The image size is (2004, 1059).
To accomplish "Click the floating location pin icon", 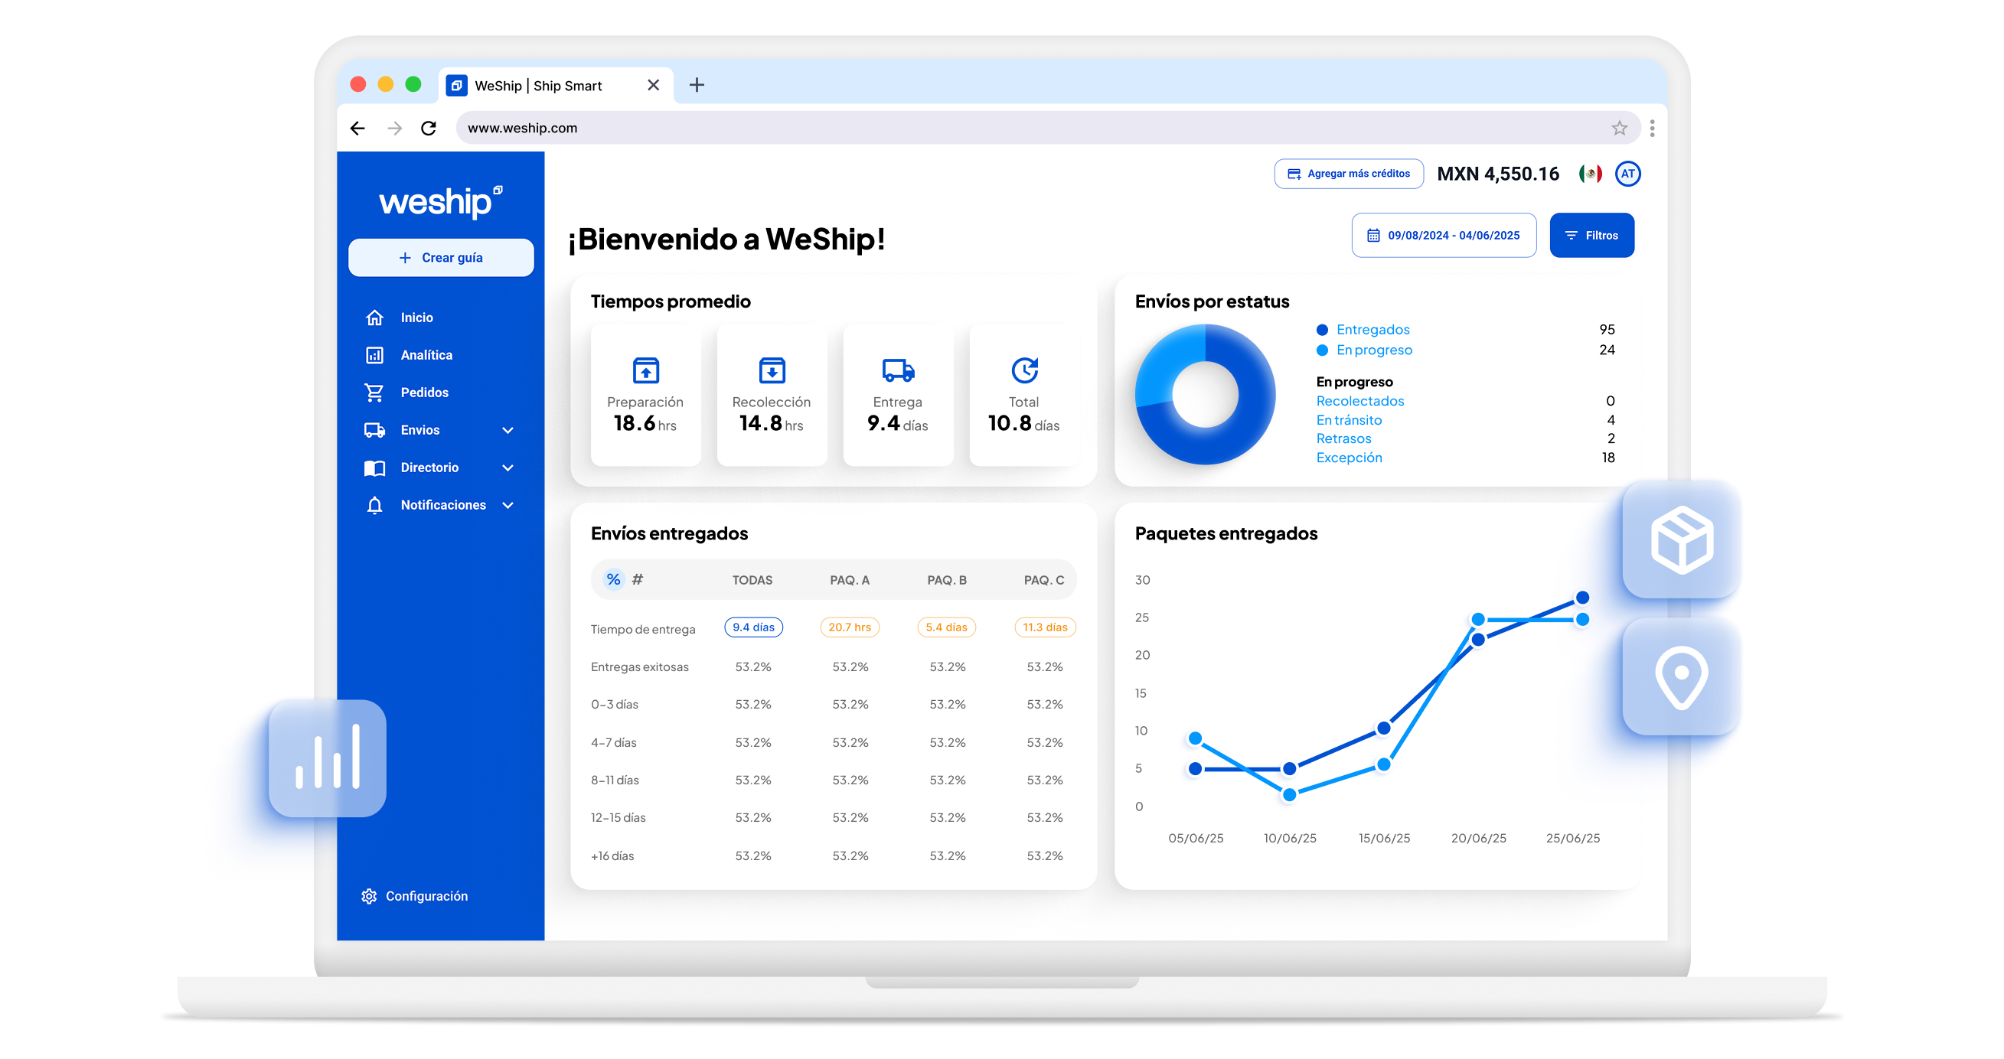I will pyautogui.click(x=1681, y=676).
